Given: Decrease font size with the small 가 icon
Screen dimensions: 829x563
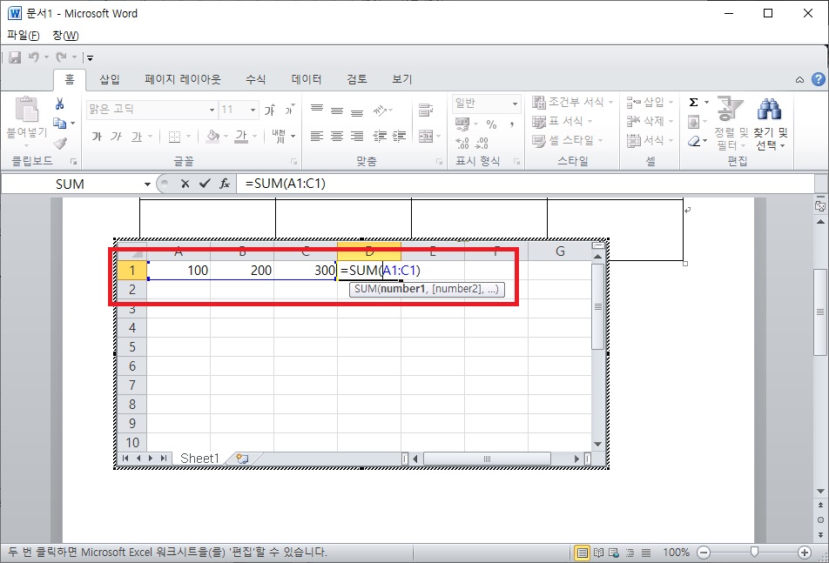Looking at the screenshot, I should [289, 110].
